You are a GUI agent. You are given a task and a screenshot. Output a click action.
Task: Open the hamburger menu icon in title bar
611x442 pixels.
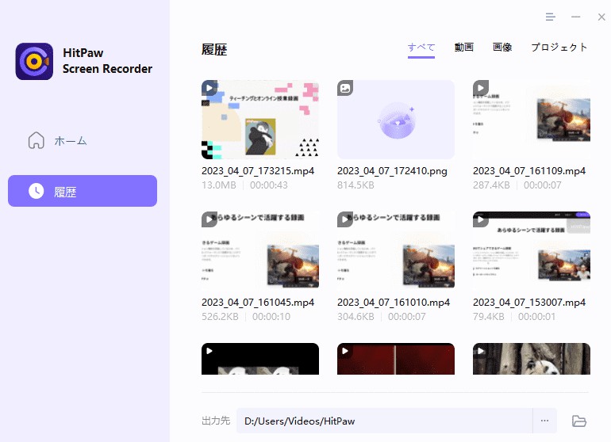coord(551,17)
